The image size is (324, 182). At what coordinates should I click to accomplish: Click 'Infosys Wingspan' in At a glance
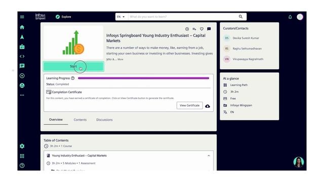pos(241,105)
